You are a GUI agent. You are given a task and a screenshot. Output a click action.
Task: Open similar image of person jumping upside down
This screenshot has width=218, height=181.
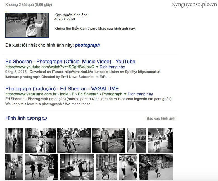[40, 140]
